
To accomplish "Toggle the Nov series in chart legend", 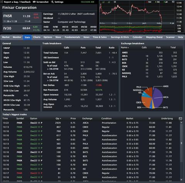I will pyautogui.click(x=149, y=2).
